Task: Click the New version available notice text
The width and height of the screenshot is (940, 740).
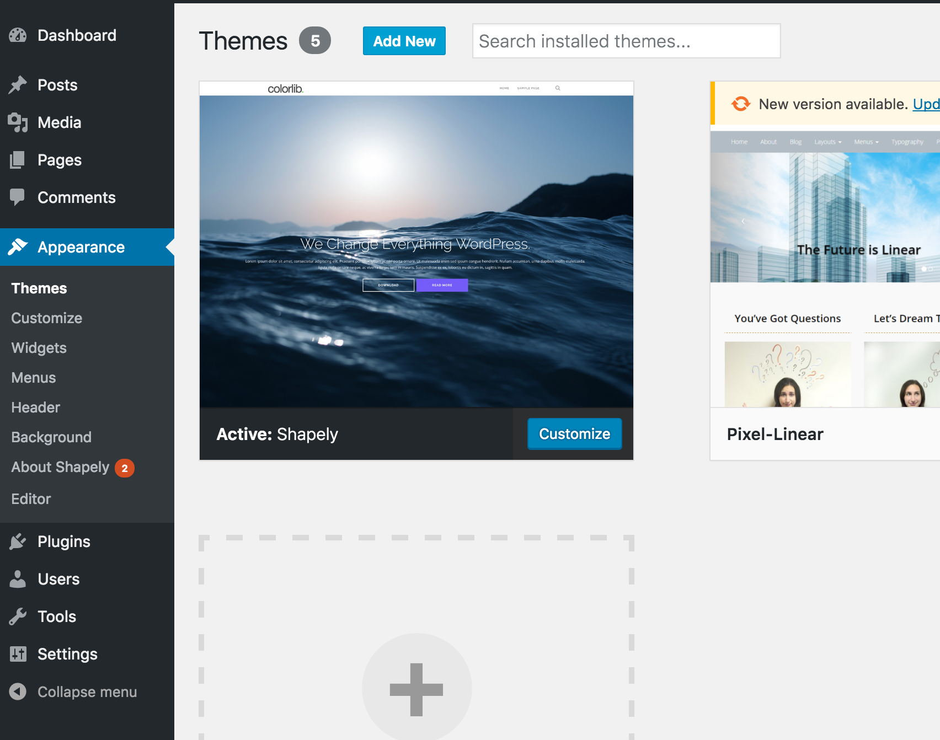Action: tap(833, 104)
